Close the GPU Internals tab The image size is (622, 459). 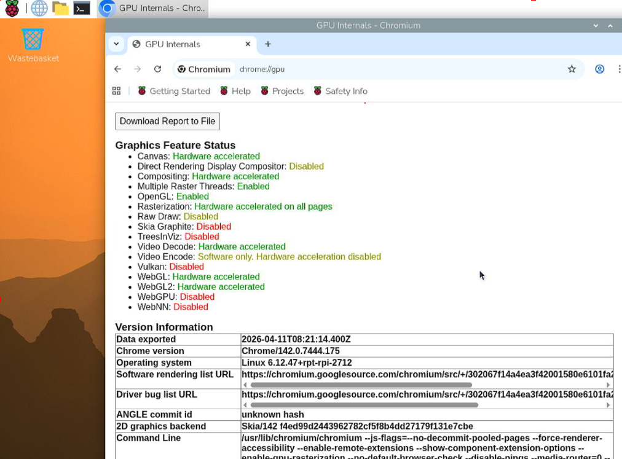pos(248,44)
